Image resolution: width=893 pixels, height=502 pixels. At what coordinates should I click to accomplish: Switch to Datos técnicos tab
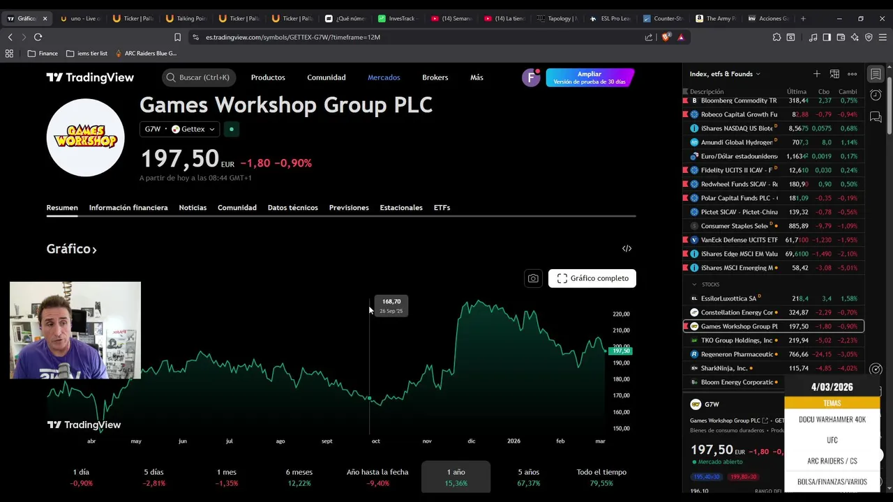[x=293, y=208]
